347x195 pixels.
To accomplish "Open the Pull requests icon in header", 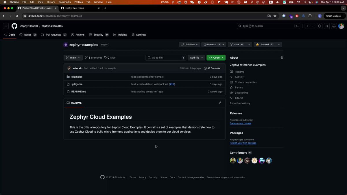I will click(327, 26).
